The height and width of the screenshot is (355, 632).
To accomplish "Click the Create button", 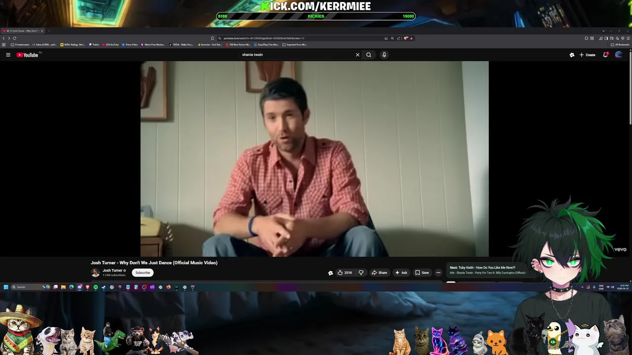I will [x=588, y=55].
